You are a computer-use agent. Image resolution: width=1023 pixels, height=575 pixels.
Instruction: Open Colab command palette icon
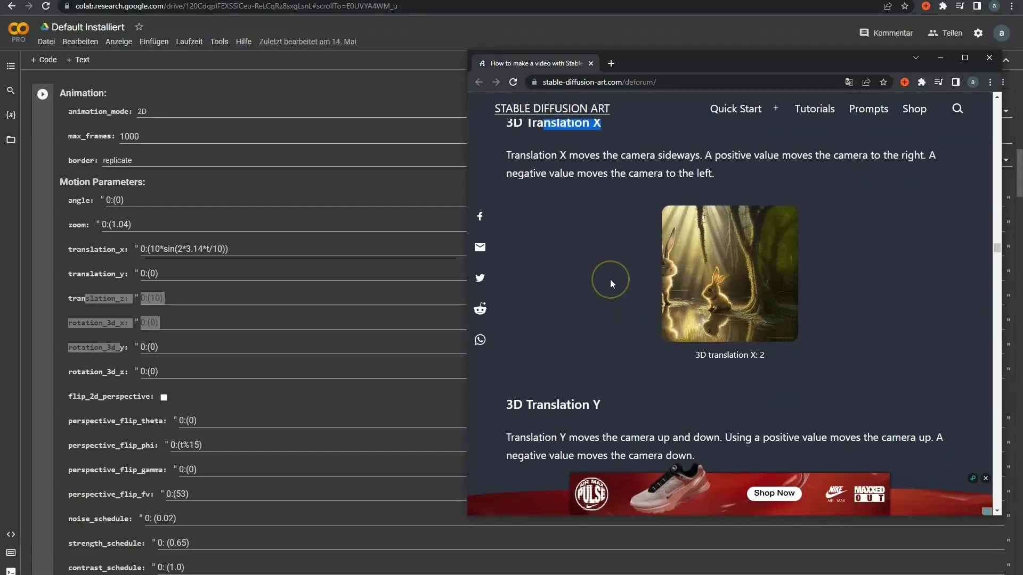coord(11,553)
